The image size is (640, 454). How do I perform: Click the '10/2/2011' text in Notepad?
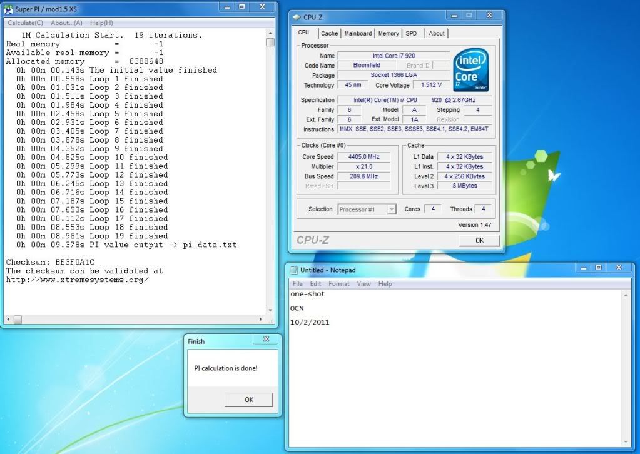point(310,322)
